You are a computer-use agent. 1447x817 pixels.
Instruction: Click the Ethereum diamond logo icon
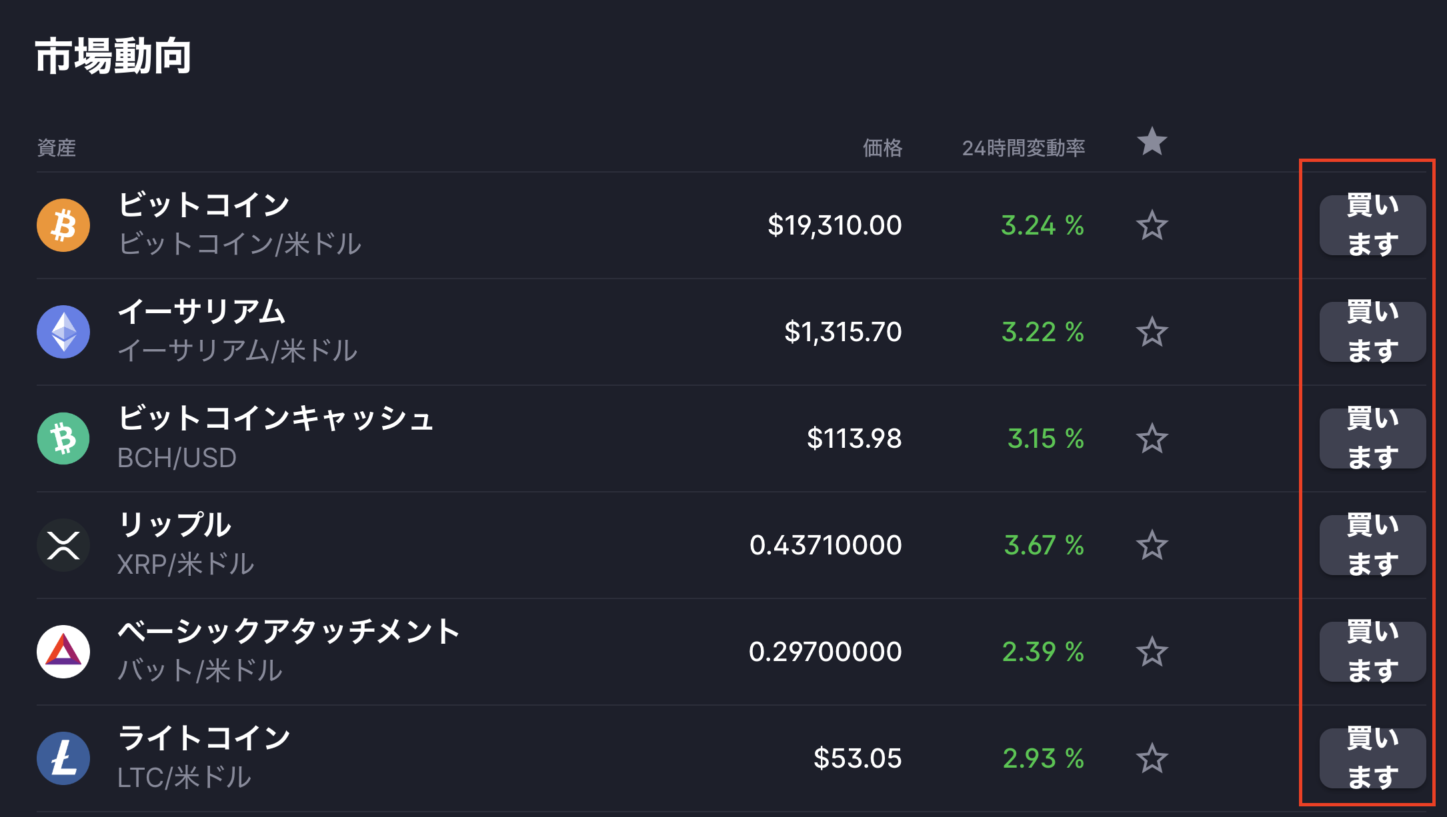(63, 332)
